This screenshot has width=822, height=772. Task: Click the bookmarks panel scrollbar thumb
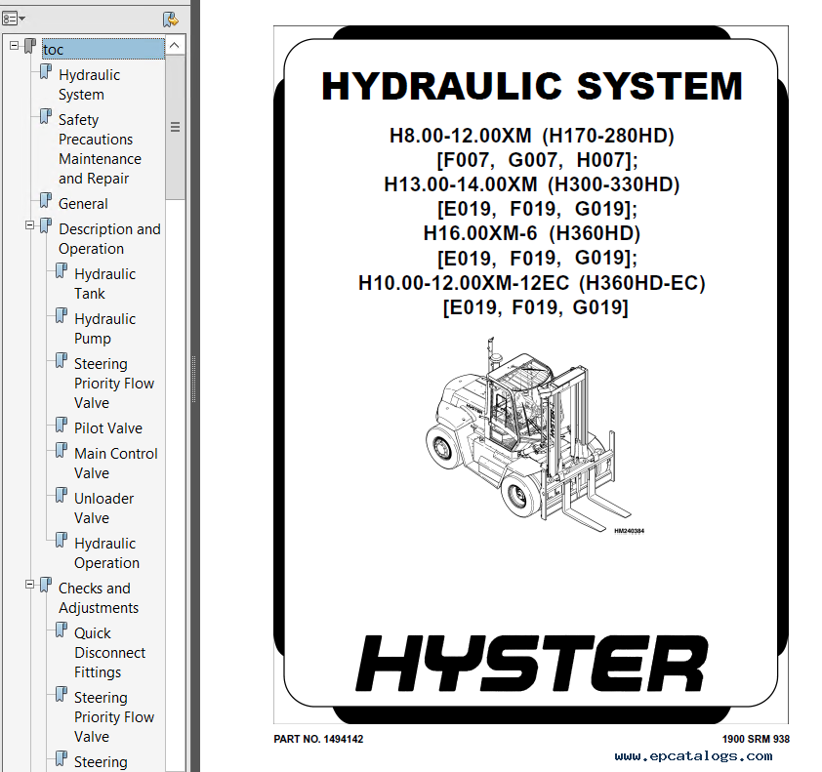(175, 127)
